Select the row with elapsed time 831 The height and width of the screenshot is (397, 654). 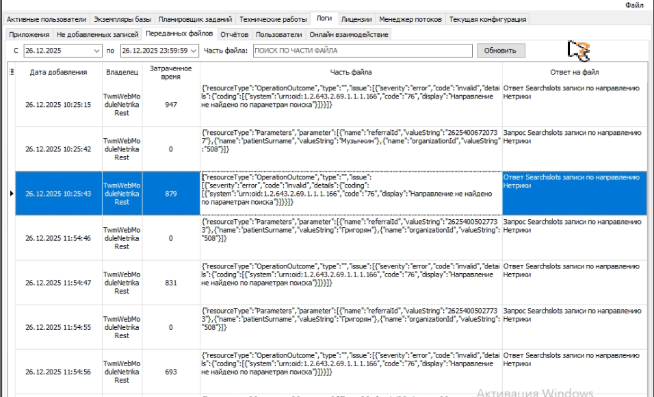171,283
